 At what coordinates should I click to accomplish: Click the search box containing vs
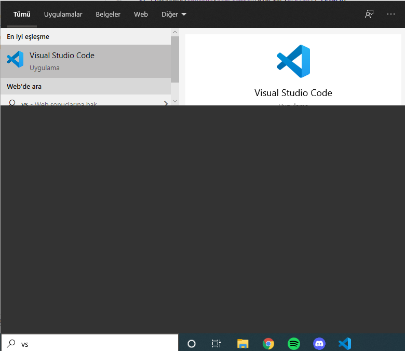90,344
